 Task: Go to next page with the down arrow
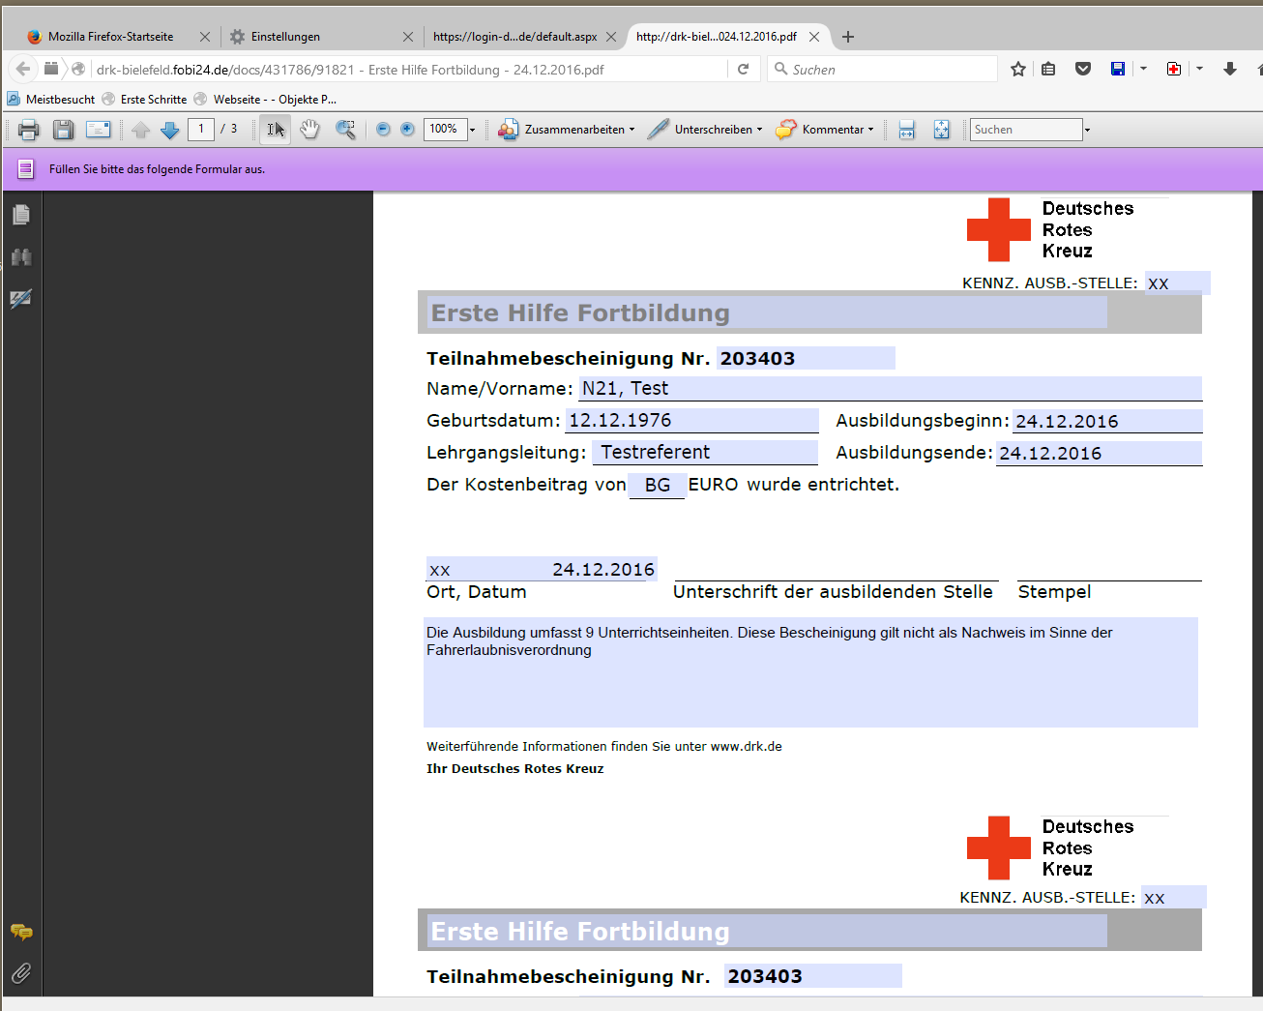point(170,130)
